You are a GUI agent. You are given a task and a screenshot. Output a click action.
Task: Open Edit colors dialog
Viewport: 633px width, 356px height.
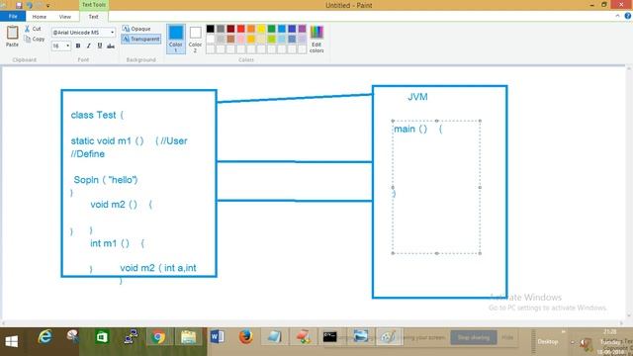click(316, 39)
